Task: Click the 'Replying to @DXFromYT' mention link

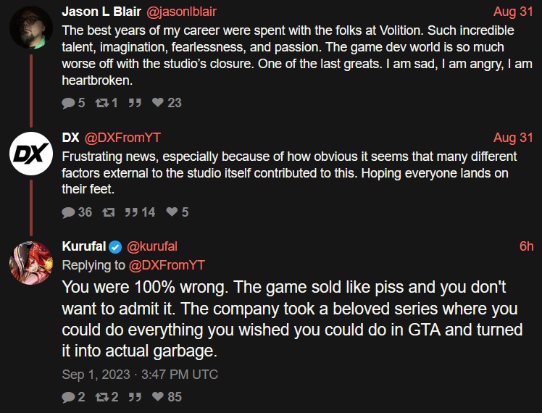Action: point(165,264)
